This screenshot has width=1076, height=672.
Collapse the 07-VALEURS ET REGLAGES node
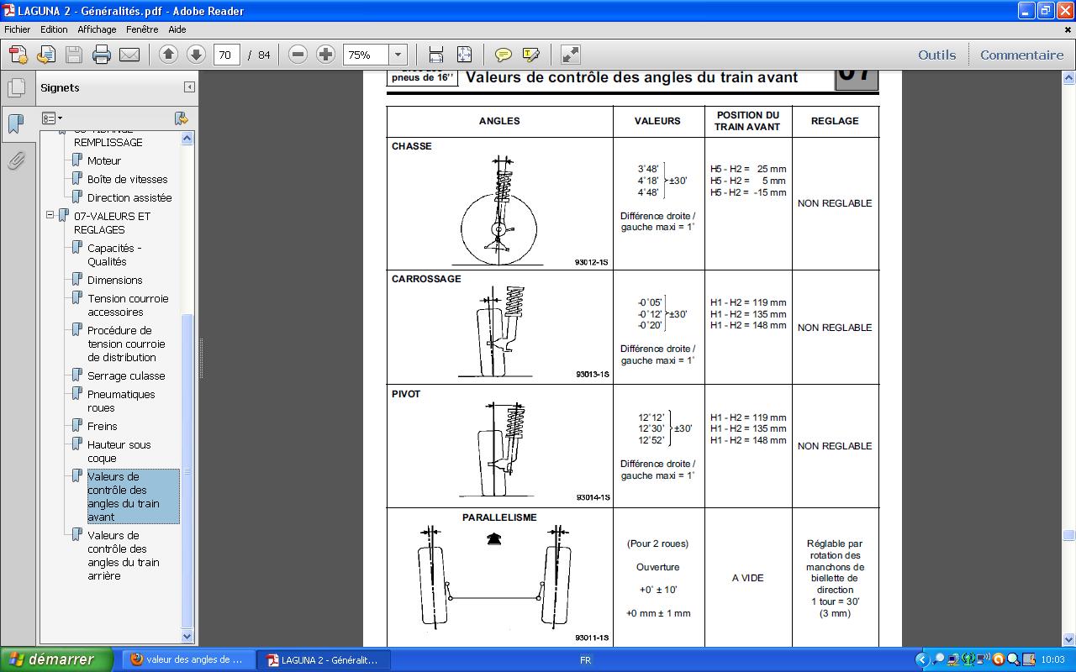50,216
